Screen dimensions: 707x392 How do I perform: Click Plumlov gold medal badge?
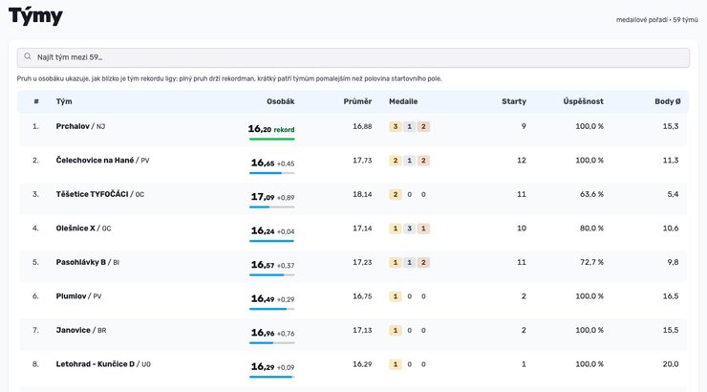click(396, 296)
